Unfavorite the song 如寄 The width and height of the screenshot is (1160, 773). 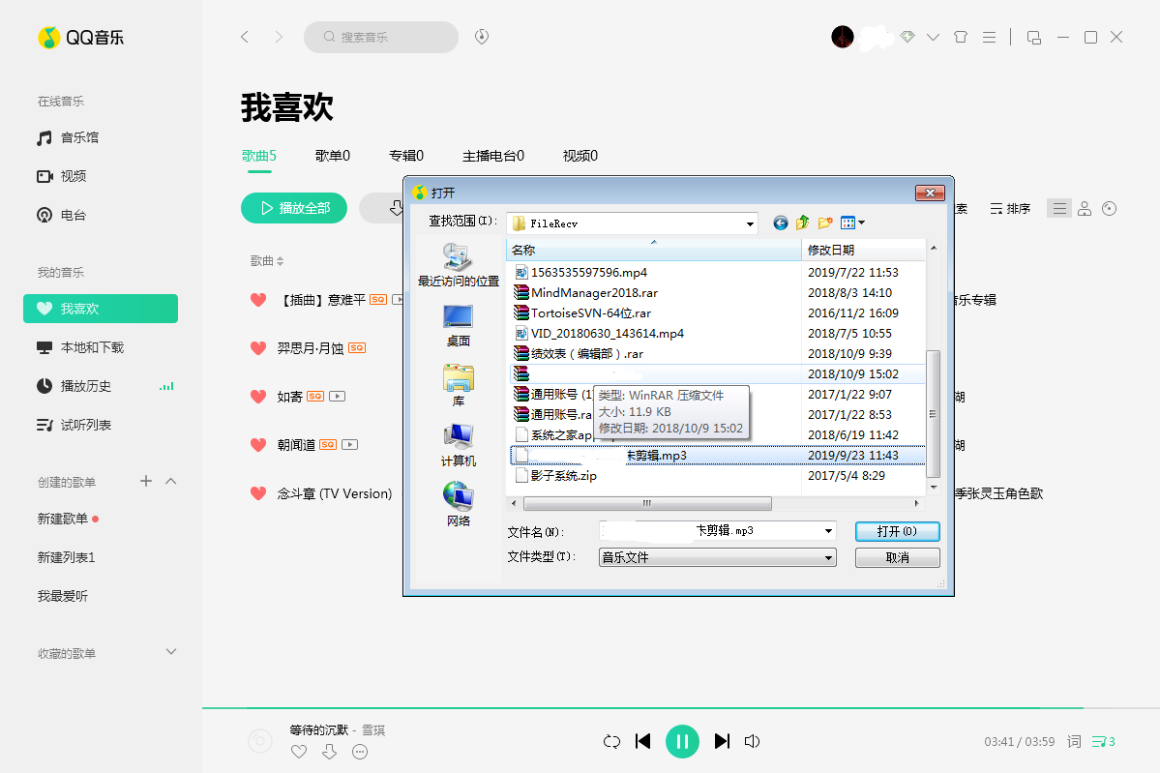click(257, 396)
